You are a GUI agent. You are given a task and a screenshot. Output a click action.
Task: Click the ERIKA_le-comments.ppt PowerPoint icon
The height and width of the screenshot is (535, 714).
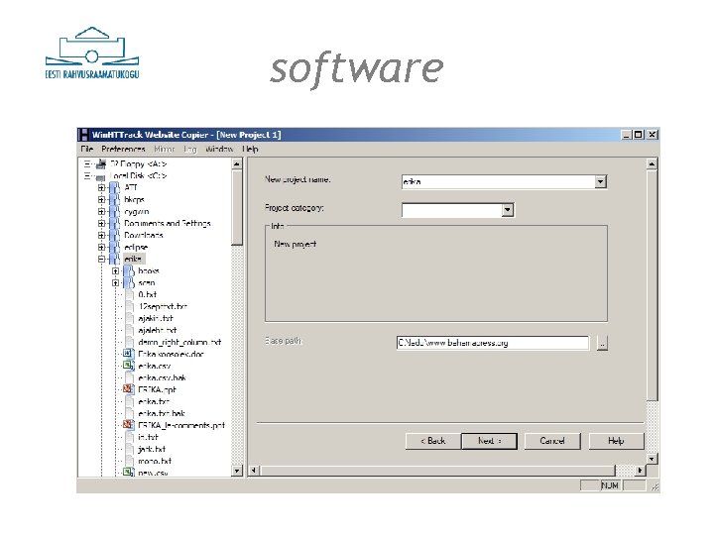(128, 424)
